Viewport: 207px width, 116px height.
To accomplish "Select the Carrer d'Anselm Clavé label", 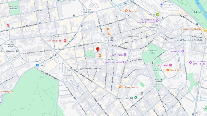I will [88, 68].
